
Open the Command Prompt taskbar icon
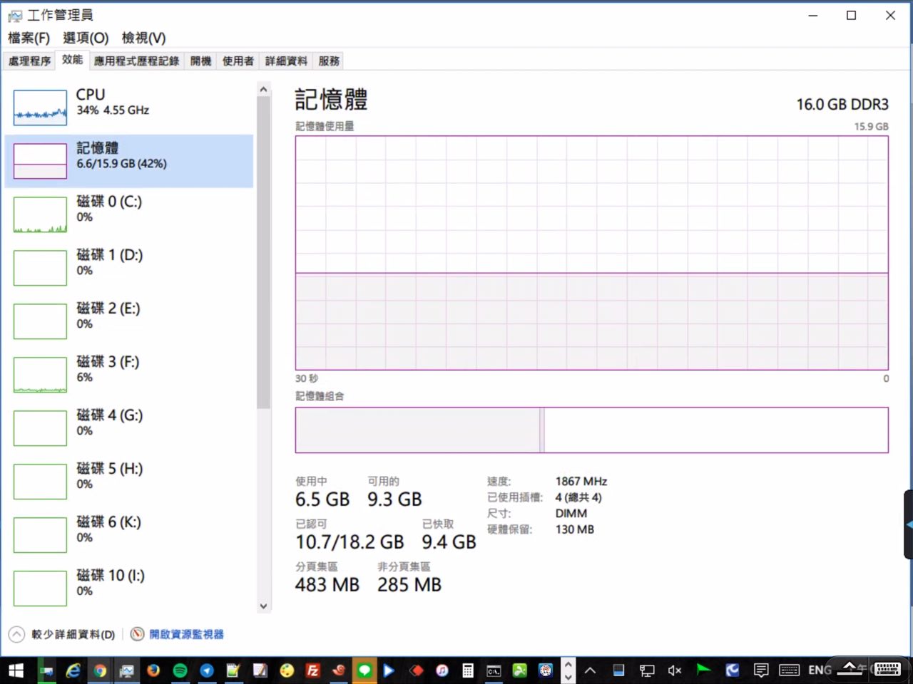pos(494,670)
